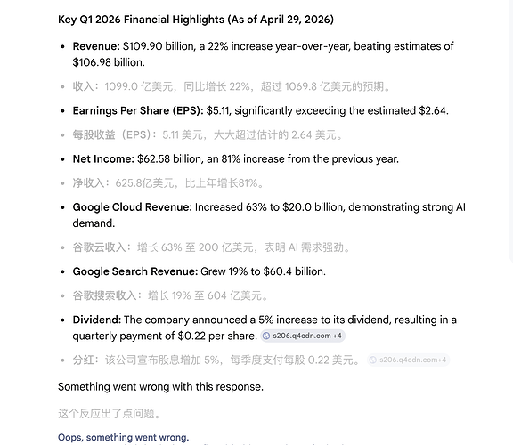513x445 pixels.
Task: Click the 'Oops, something went wrong.' link
Action: [123, 438]
